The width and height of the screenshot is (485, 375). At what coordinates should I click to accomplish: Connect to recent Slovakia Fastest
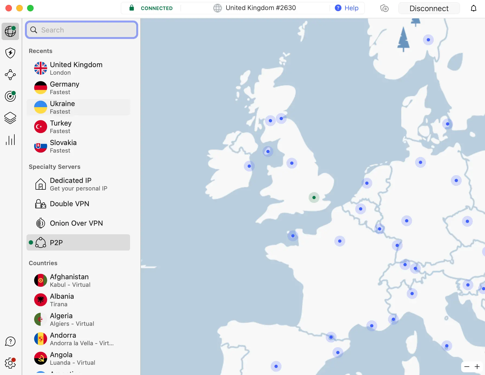[78, 146]
